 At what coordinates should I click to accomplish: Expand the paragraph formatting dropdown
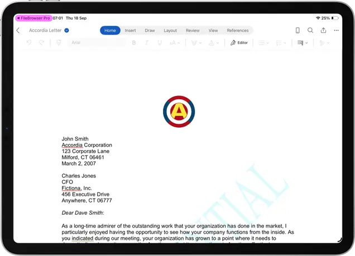coord(303,43)
